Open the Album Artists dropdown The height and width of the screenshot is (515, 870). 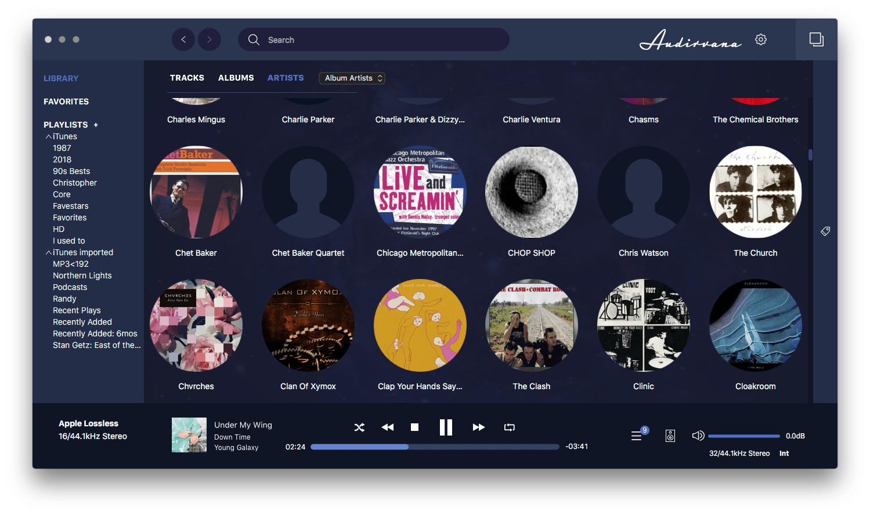[352, 78]
